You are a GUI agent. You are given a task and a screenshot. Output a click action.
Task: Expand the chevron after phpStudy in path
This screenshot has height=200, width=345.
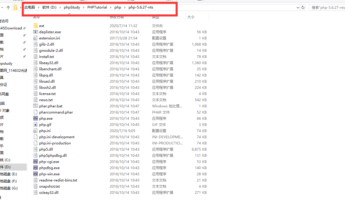pyautogui.click(x=84, y=7)
